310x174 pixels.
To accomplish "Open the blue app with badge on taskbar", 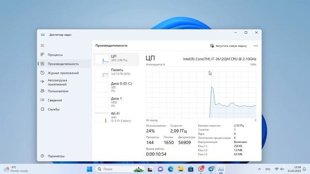I will coord(211,169).
